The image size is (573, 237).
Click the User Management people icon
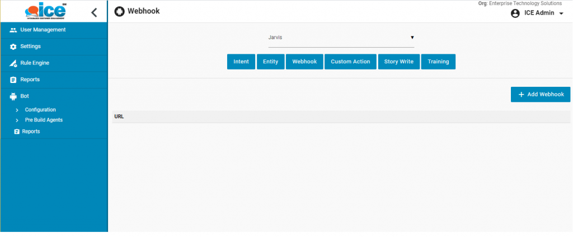click(x=13, y=30)
